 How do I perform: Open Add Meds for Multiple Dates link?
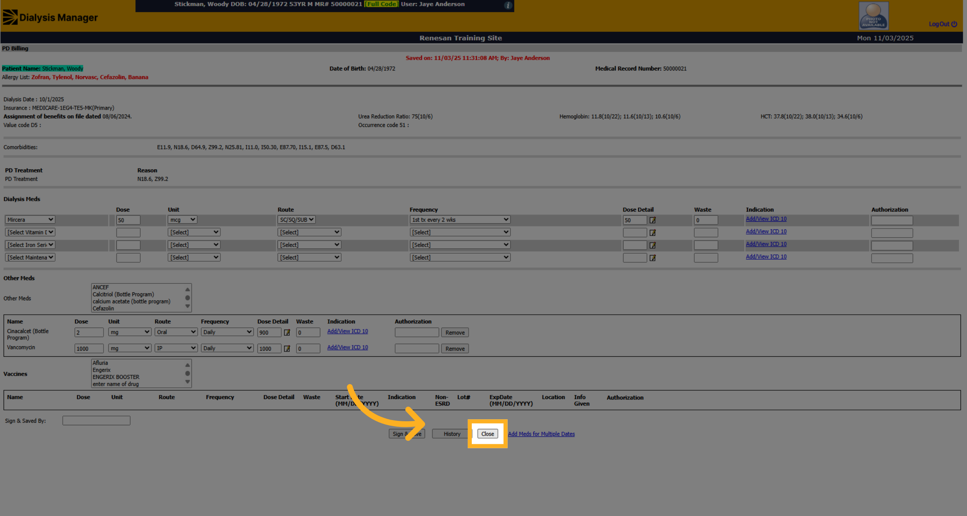point(541,434)
